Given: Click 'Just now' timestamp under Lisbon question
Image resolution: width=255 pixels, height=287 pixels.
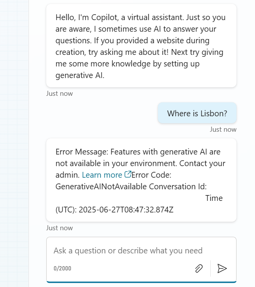Looking at the screenshot, I should click(223, 129).
